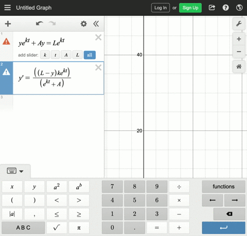Reset graph to default home view
This screenshot has height=236, width=247.
pos(239,67)
